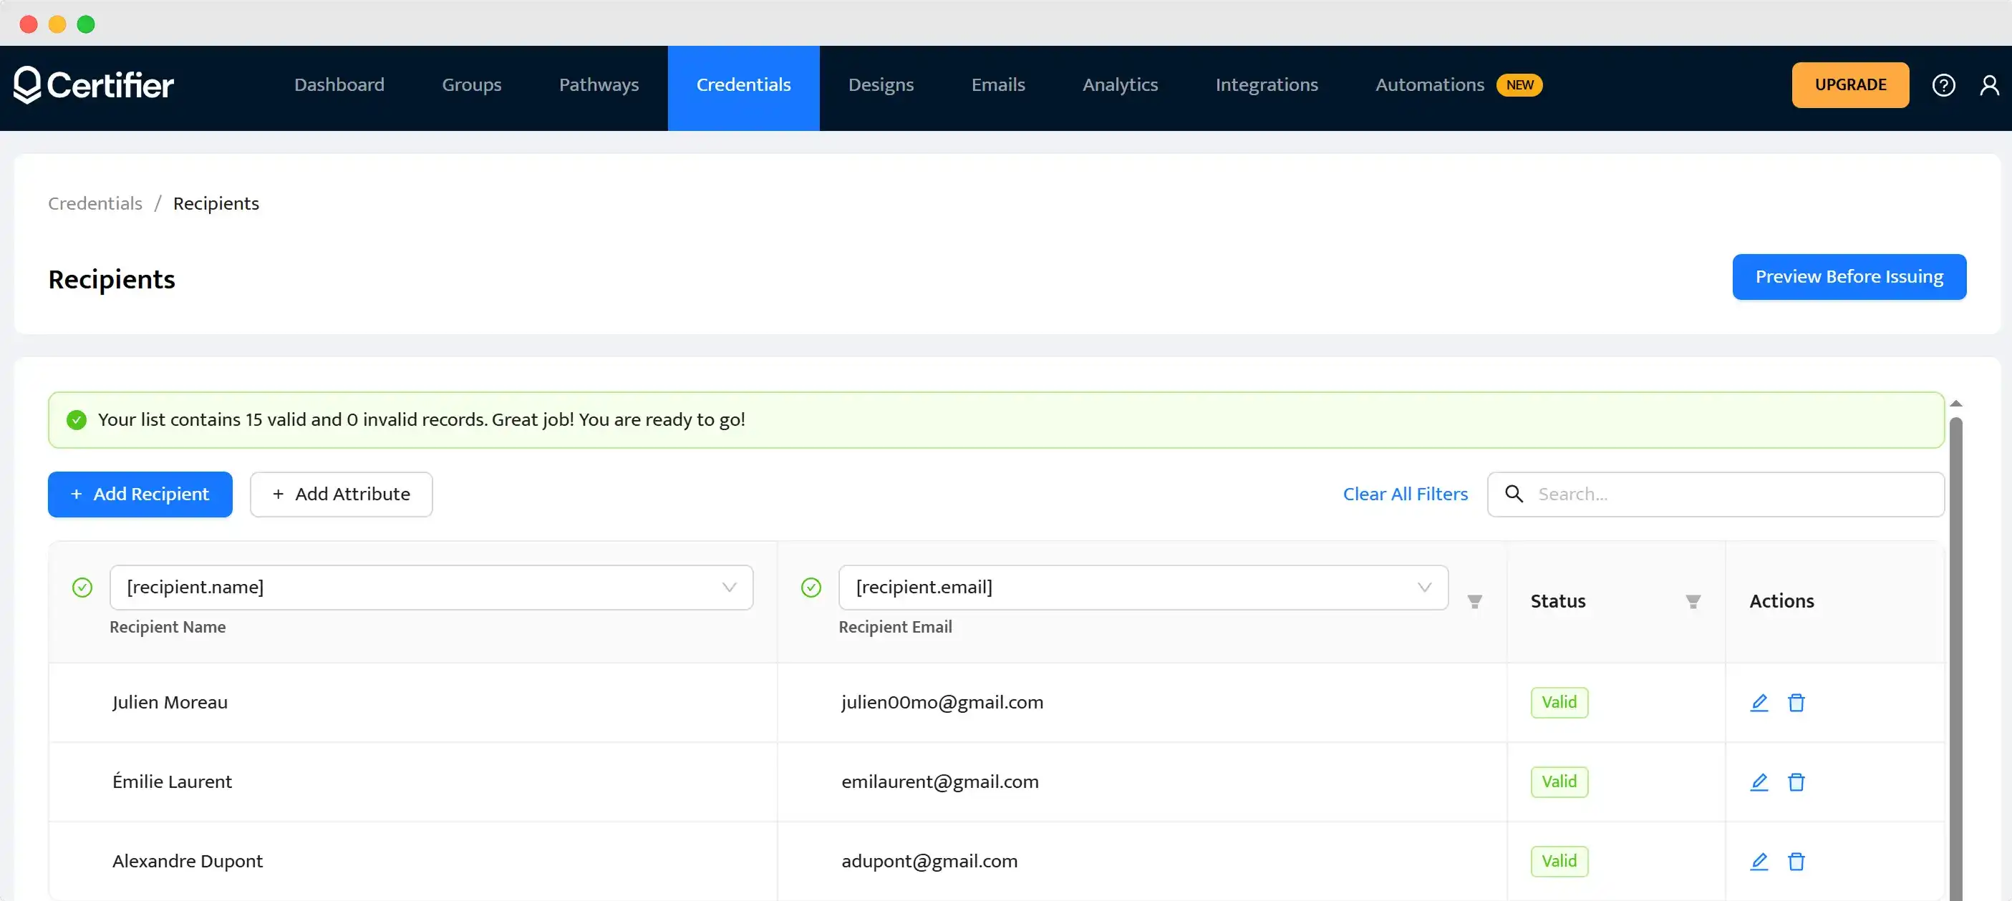Viewport: 2012px width, 901px height.
Task: Delete the Émilie Laurent row
Action: point(1796,782)
